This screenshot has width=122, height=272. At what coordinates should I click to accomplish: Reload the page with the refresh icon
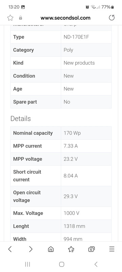coord(111,18)
